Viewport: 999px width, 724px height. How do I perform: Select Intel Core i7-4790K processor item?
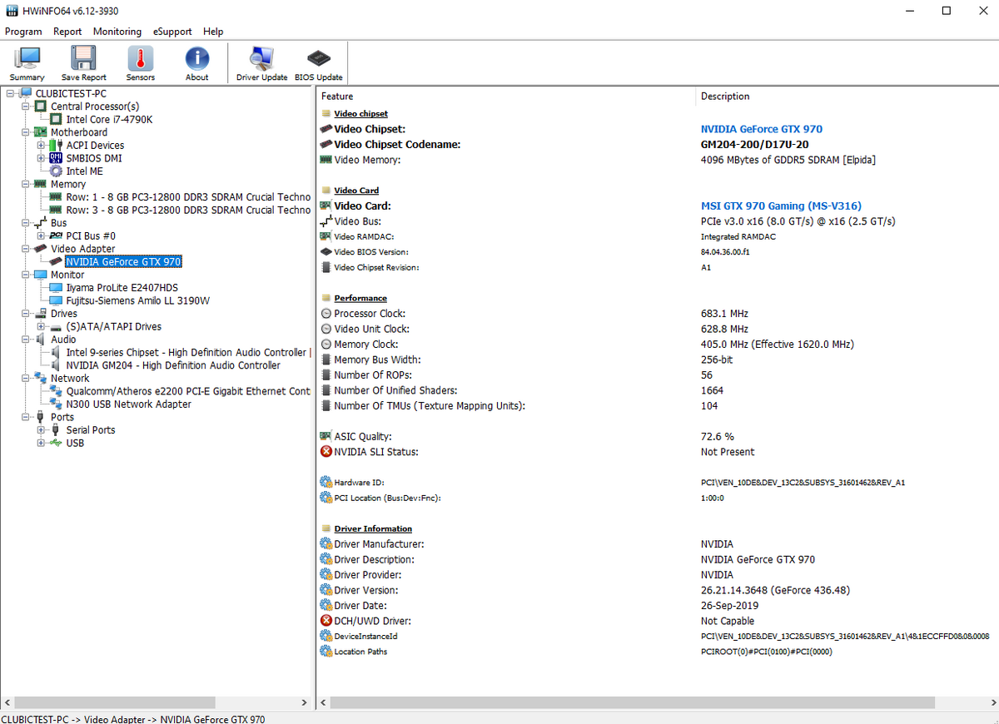[x=109, y=119]
